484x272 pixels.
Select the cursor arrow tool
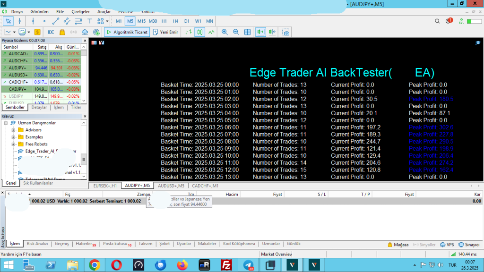pos(9,21)
